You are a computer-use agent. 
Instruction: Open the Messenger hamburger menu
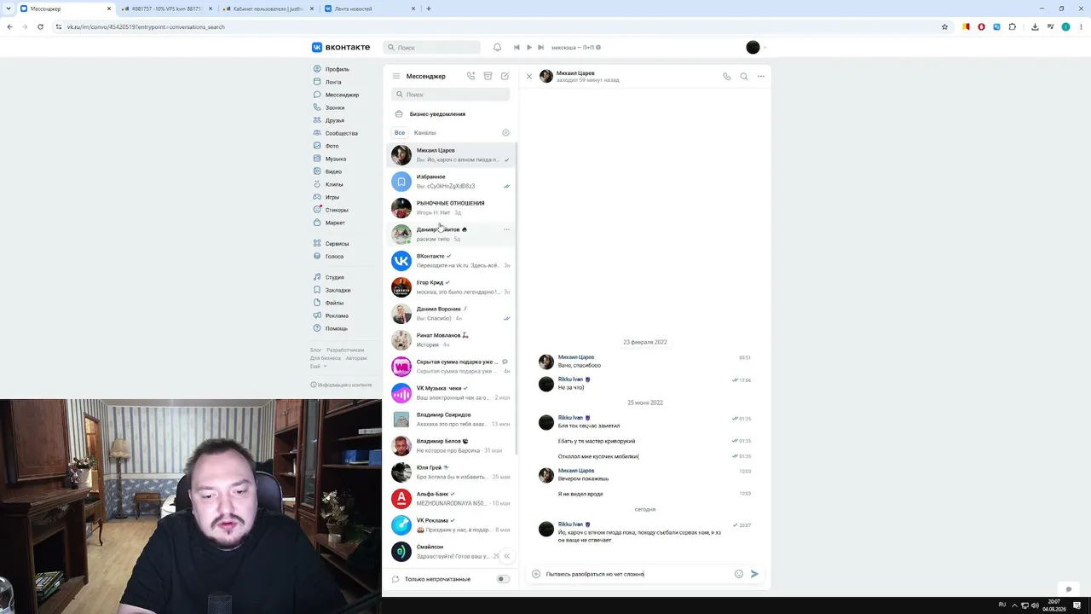tap(396, 76)
